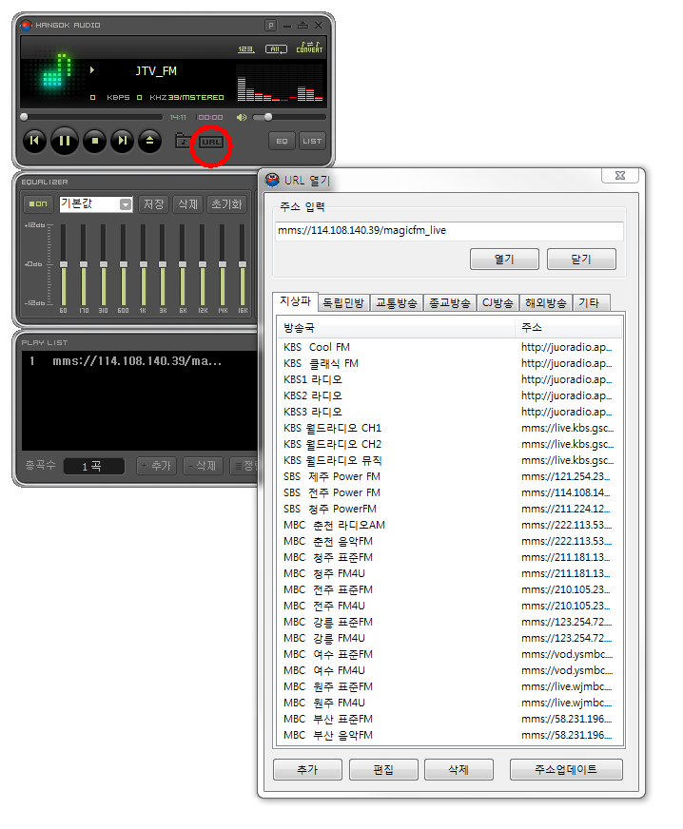The width and height of the screenshot is (683, 829).
Task: Select the MBC 여수 FM4U row
Action: point(449,670)
